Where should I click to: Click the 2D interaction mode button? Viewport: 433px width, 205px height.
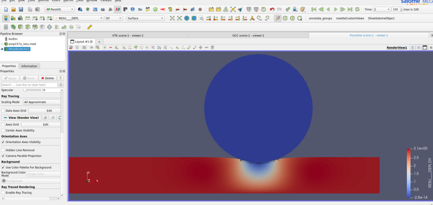91,47
